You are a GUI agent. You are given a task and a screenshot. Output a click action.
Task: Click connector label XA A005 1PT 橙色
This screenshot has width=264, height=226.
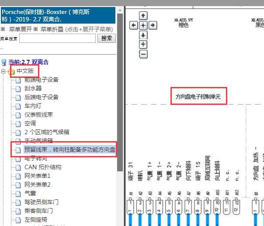point(184,23)
